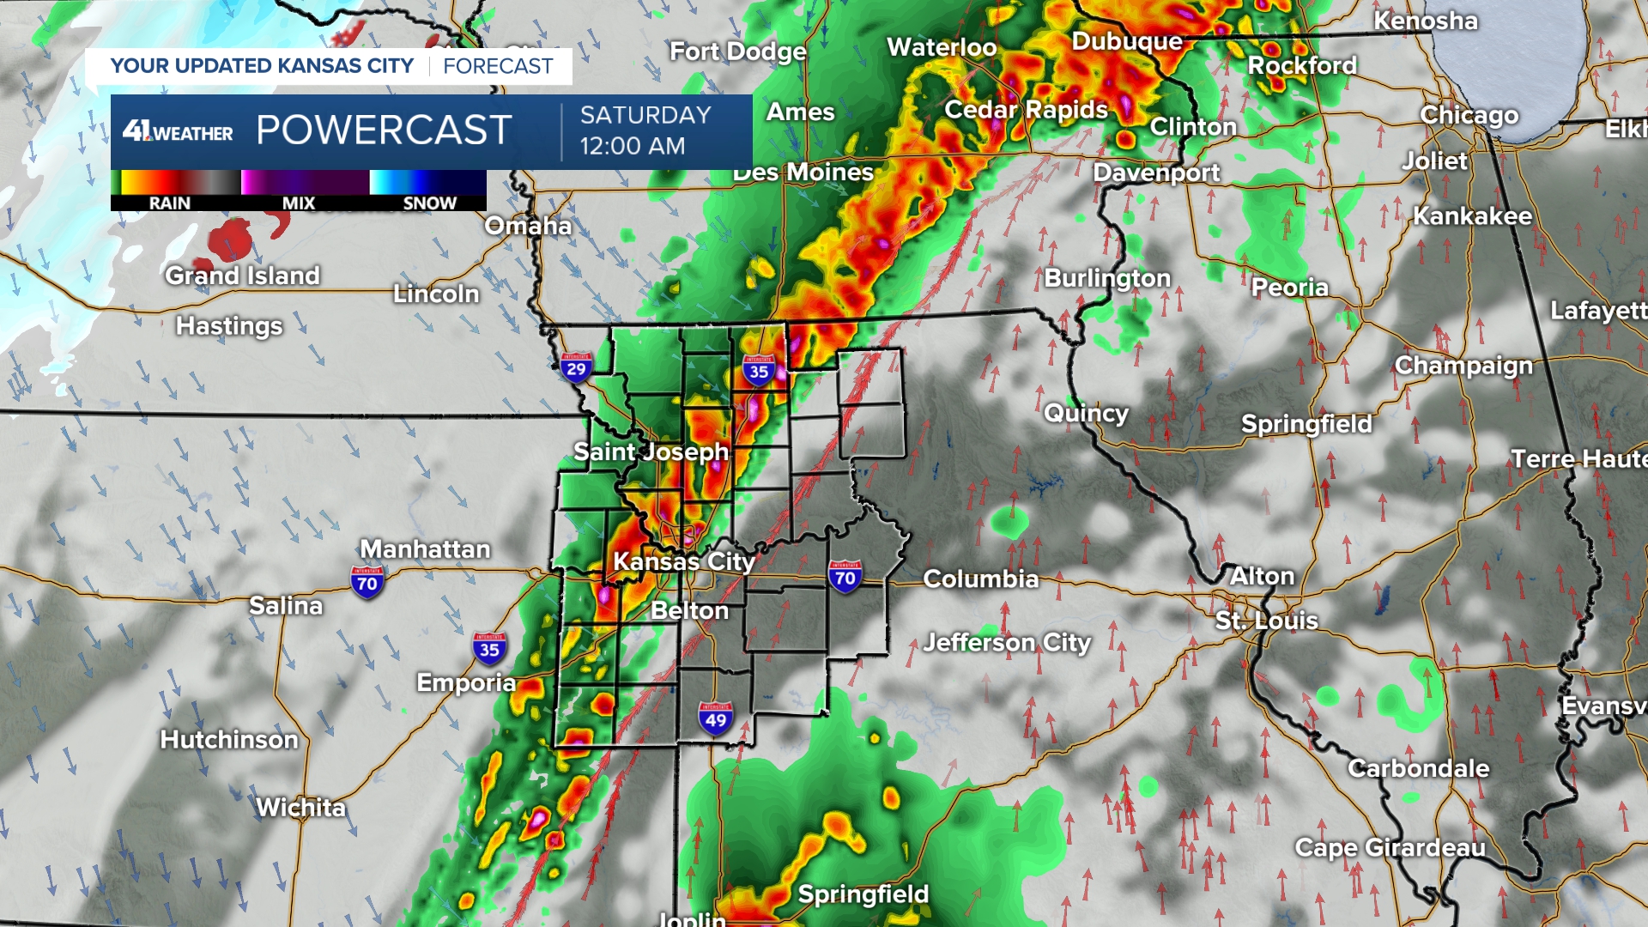This screenshot has height=927, width=1648.
Task: Click the rain color scale bar
Action: (176, 182)
